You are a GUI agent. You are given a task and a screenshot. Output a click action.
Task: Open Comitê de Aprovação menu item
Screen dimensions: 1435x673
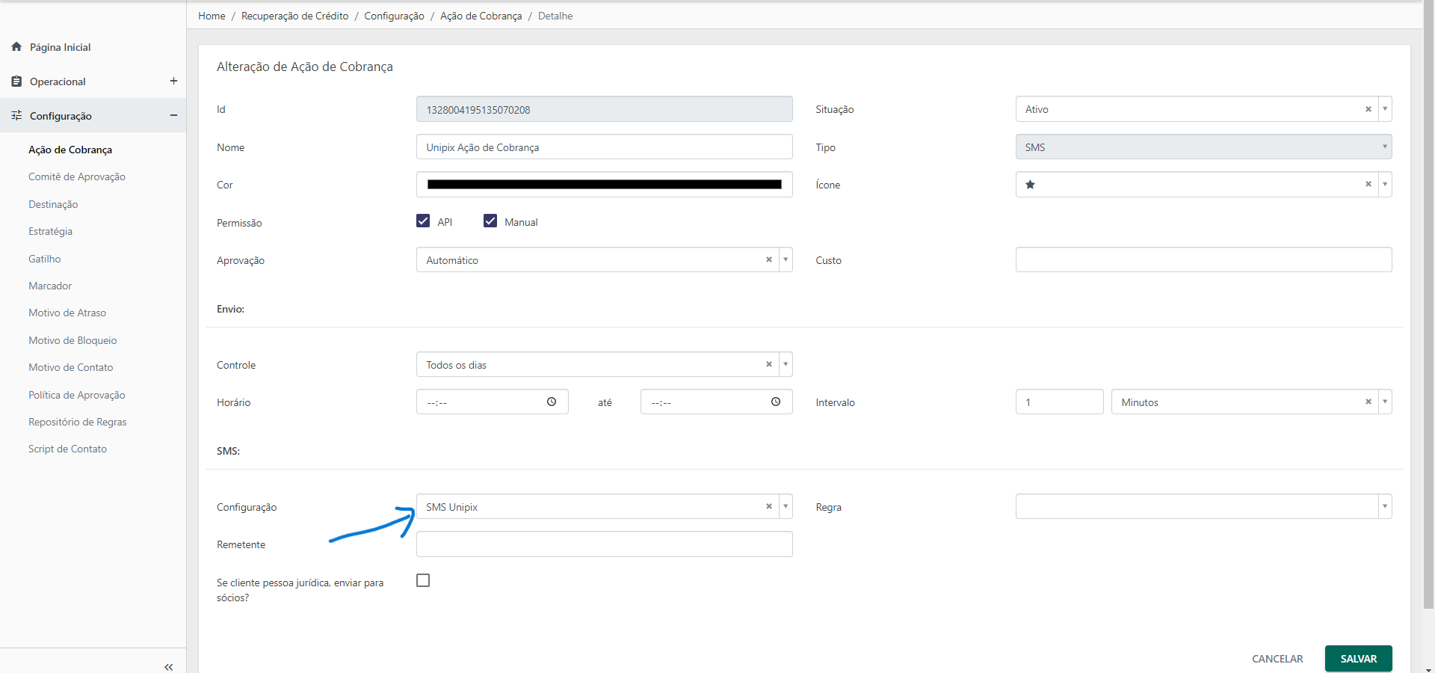point(77,176)
